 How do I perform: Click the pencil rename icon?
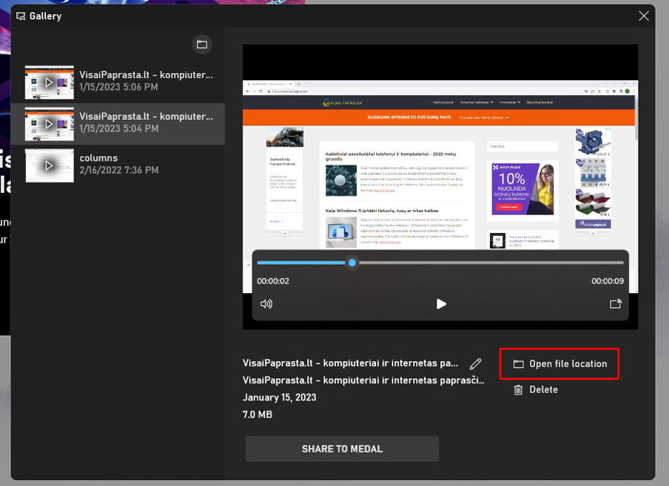tap(475, 364)
